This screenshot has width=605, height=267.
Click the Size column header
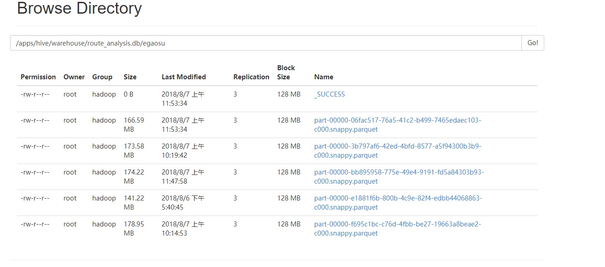[x=130, y=77]
